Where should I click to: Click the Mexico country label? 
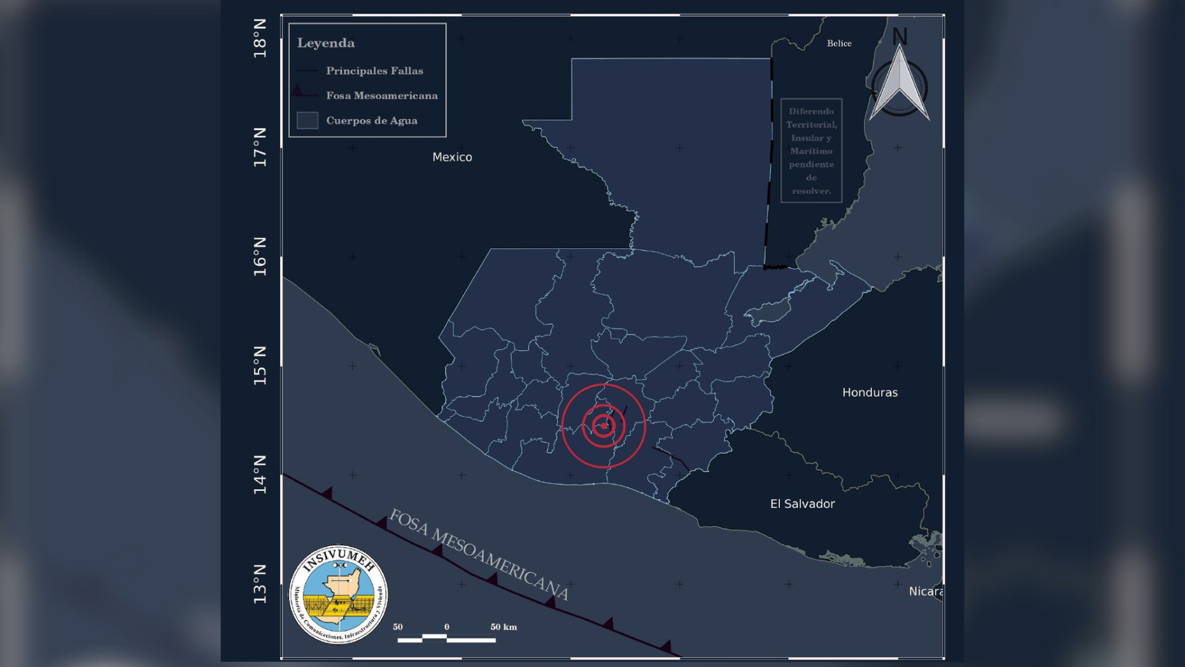coord(452,157)
